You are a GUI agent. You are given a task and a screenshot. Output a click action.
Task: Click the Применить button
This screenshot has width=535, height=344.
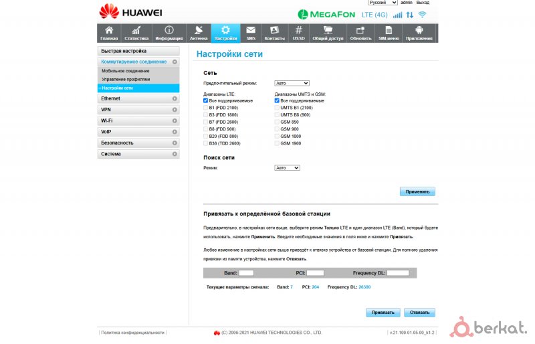point(418,191)
